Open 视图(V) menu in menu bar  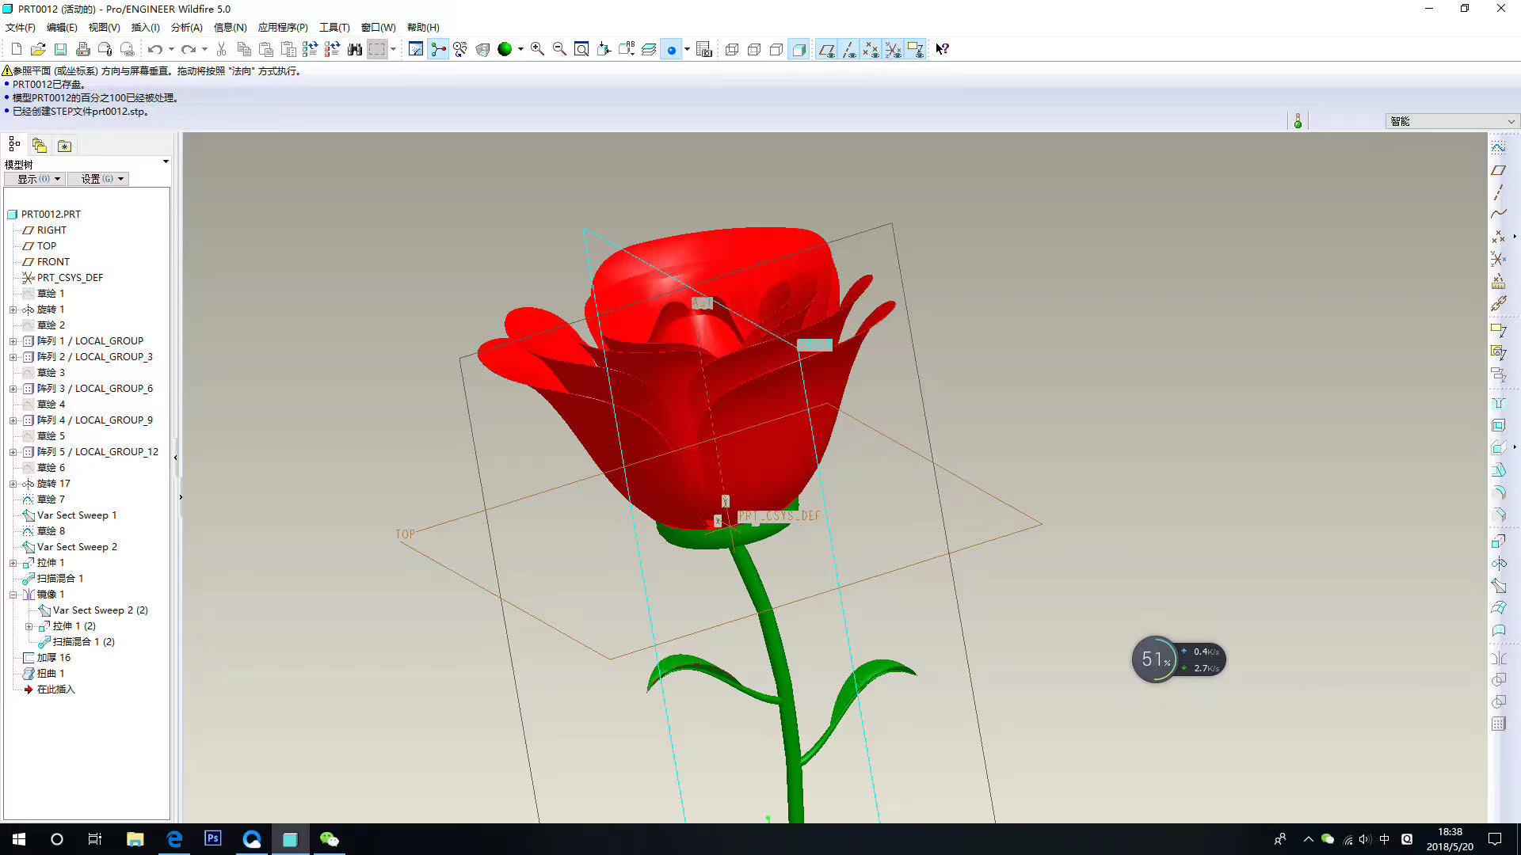pos(101,26)
